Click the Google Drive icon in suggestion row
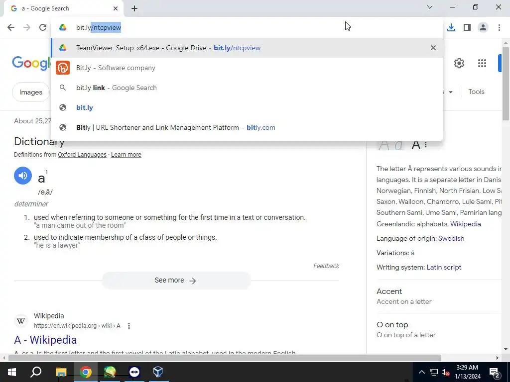 (63, 48)
